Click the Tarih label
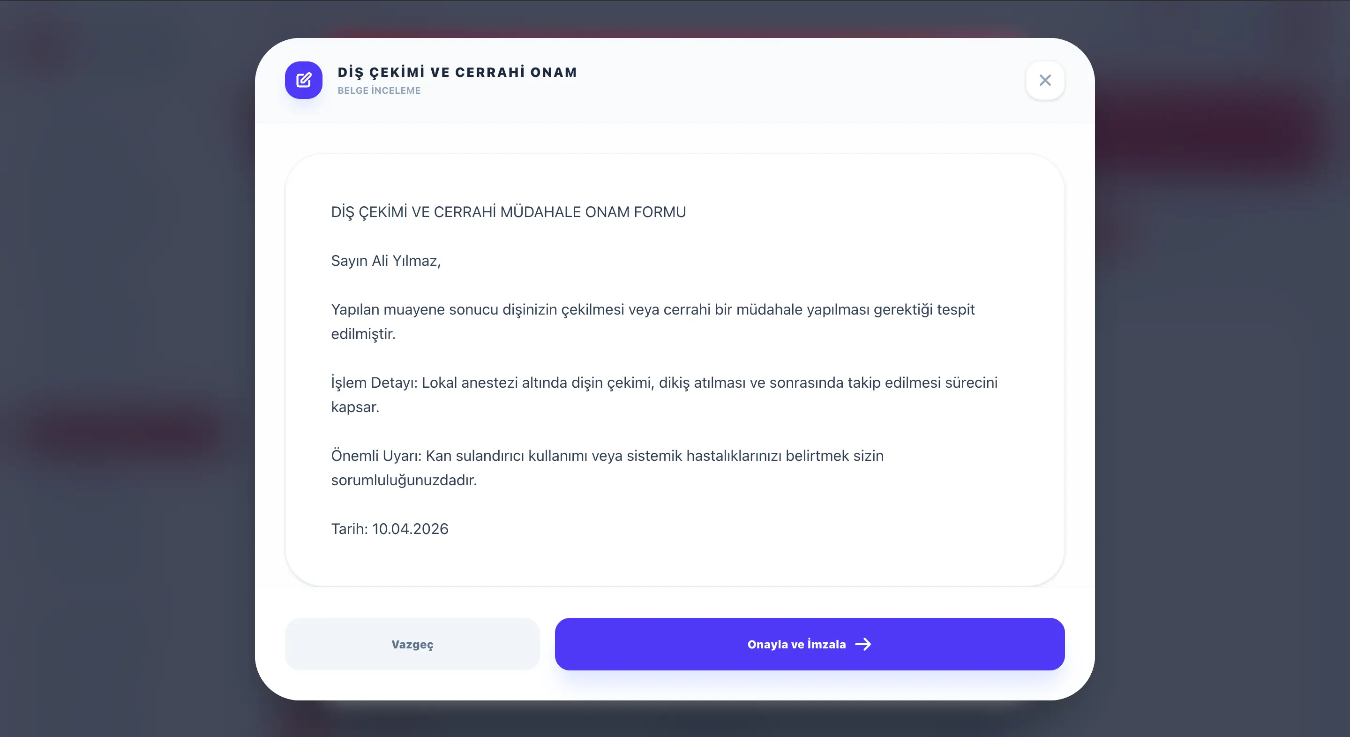This screenshot has width=1350, height=737. tap(349, 529)
